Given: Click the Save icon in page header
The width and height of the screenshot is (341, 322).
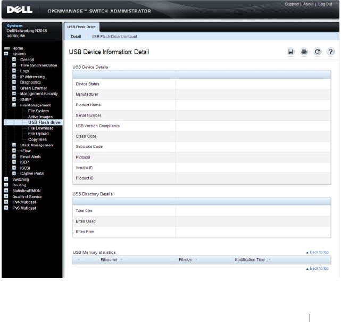Looking at the screenshot, I should click(x=290, y=52).
